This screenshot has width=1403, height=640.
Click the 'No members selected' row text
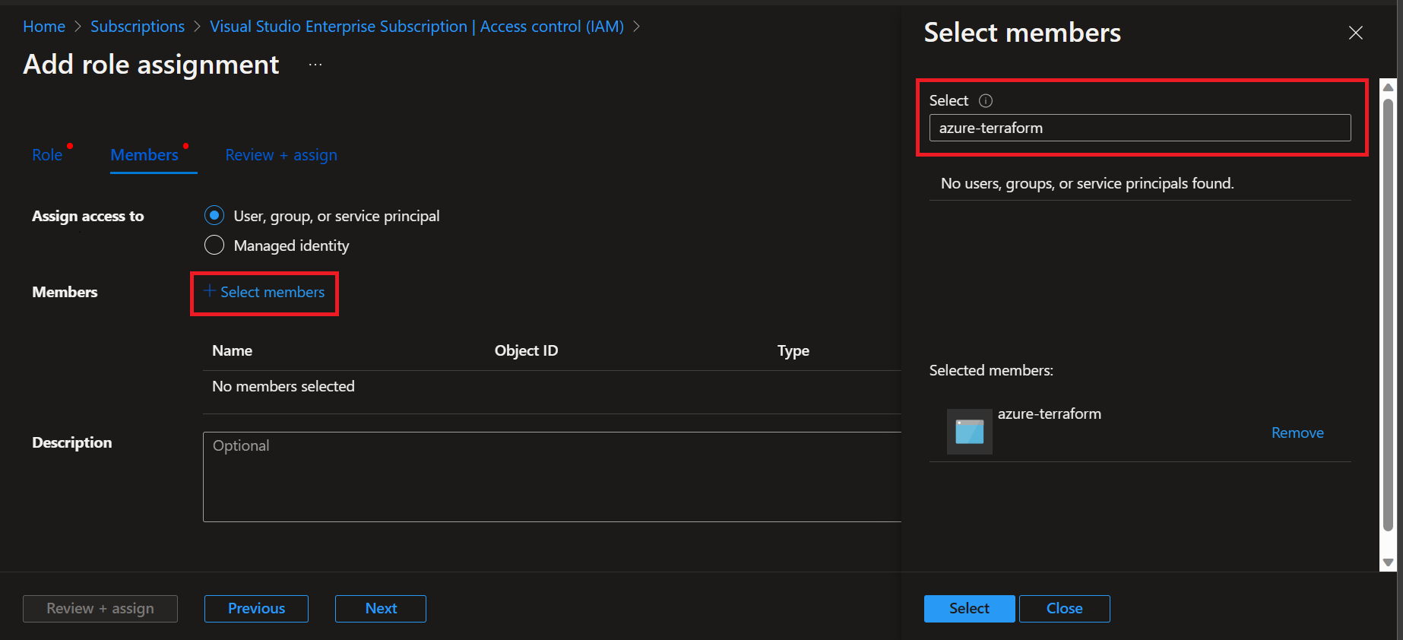(283, 386)
